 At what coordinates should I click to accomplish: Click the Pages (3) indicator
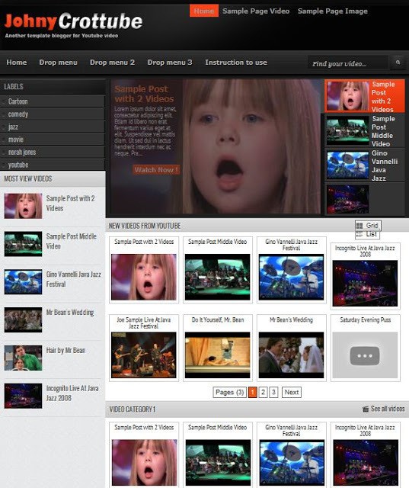[x=229, y=392]
